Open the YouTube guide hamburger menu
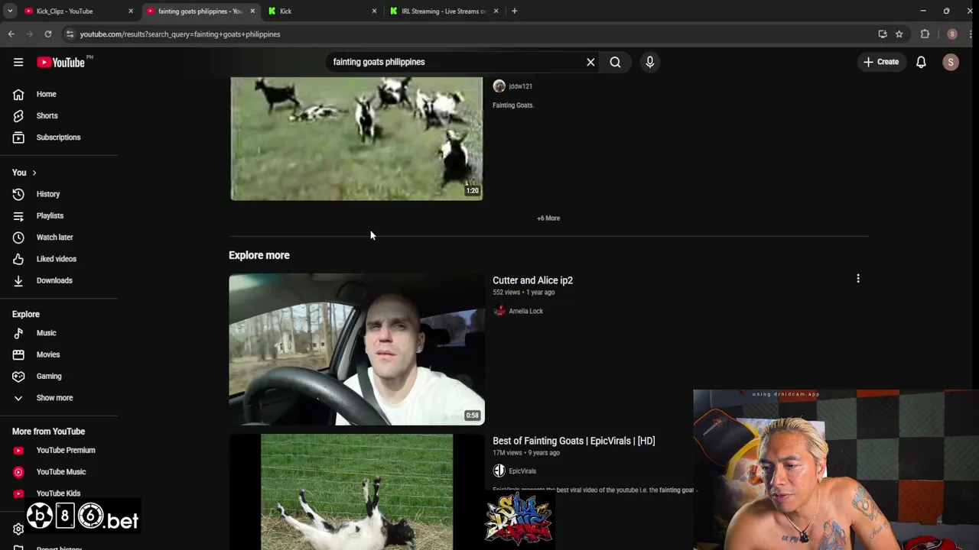This screenshot has height=550, width=979. pyautogui.click(x=18, y=62)
